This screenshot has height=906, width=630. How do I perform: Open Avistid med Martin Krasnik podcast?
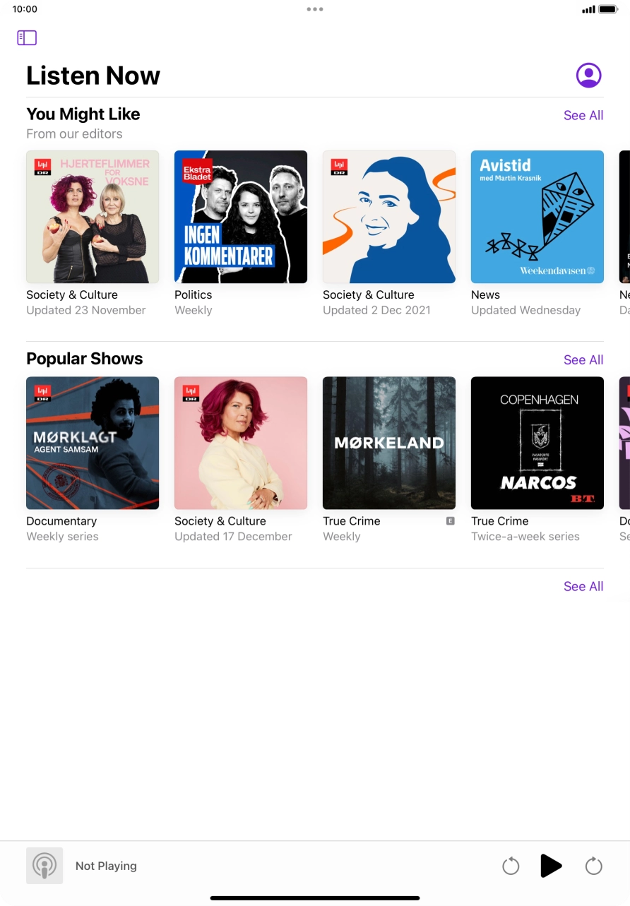[537, 217]
